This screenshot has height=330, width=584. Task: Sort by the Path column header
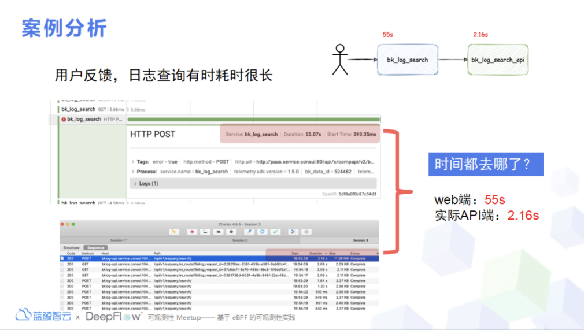[157, 253]
